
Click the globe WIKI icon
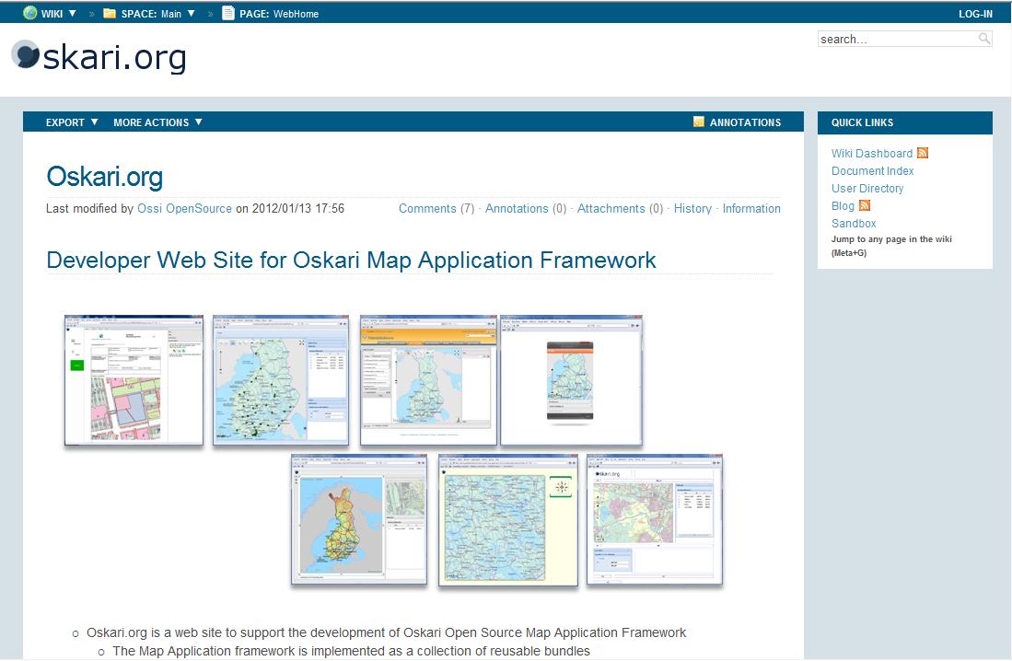(x=29, y=13)
